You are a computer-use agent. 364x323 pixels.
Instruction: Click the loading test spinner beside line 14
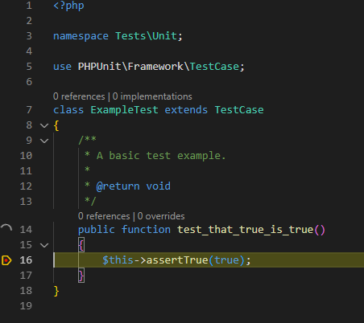click(6, 228)
